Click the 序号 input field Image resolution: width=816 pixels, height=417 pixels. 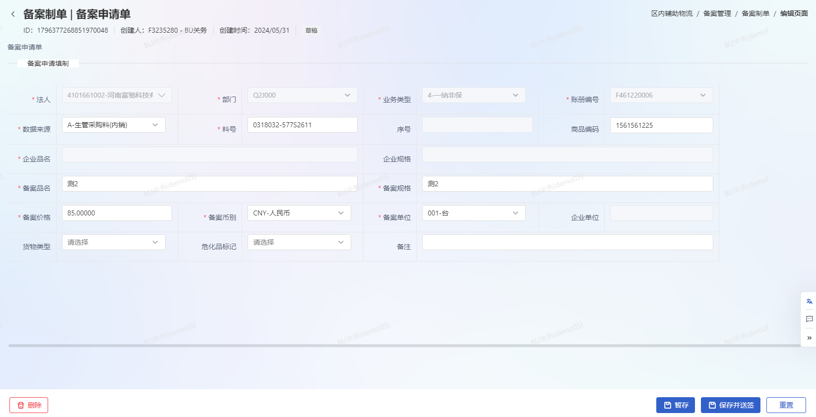477,125
